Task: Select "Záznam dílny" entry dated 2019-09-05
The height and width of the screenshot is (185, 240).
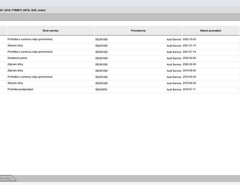Action: 15,70
